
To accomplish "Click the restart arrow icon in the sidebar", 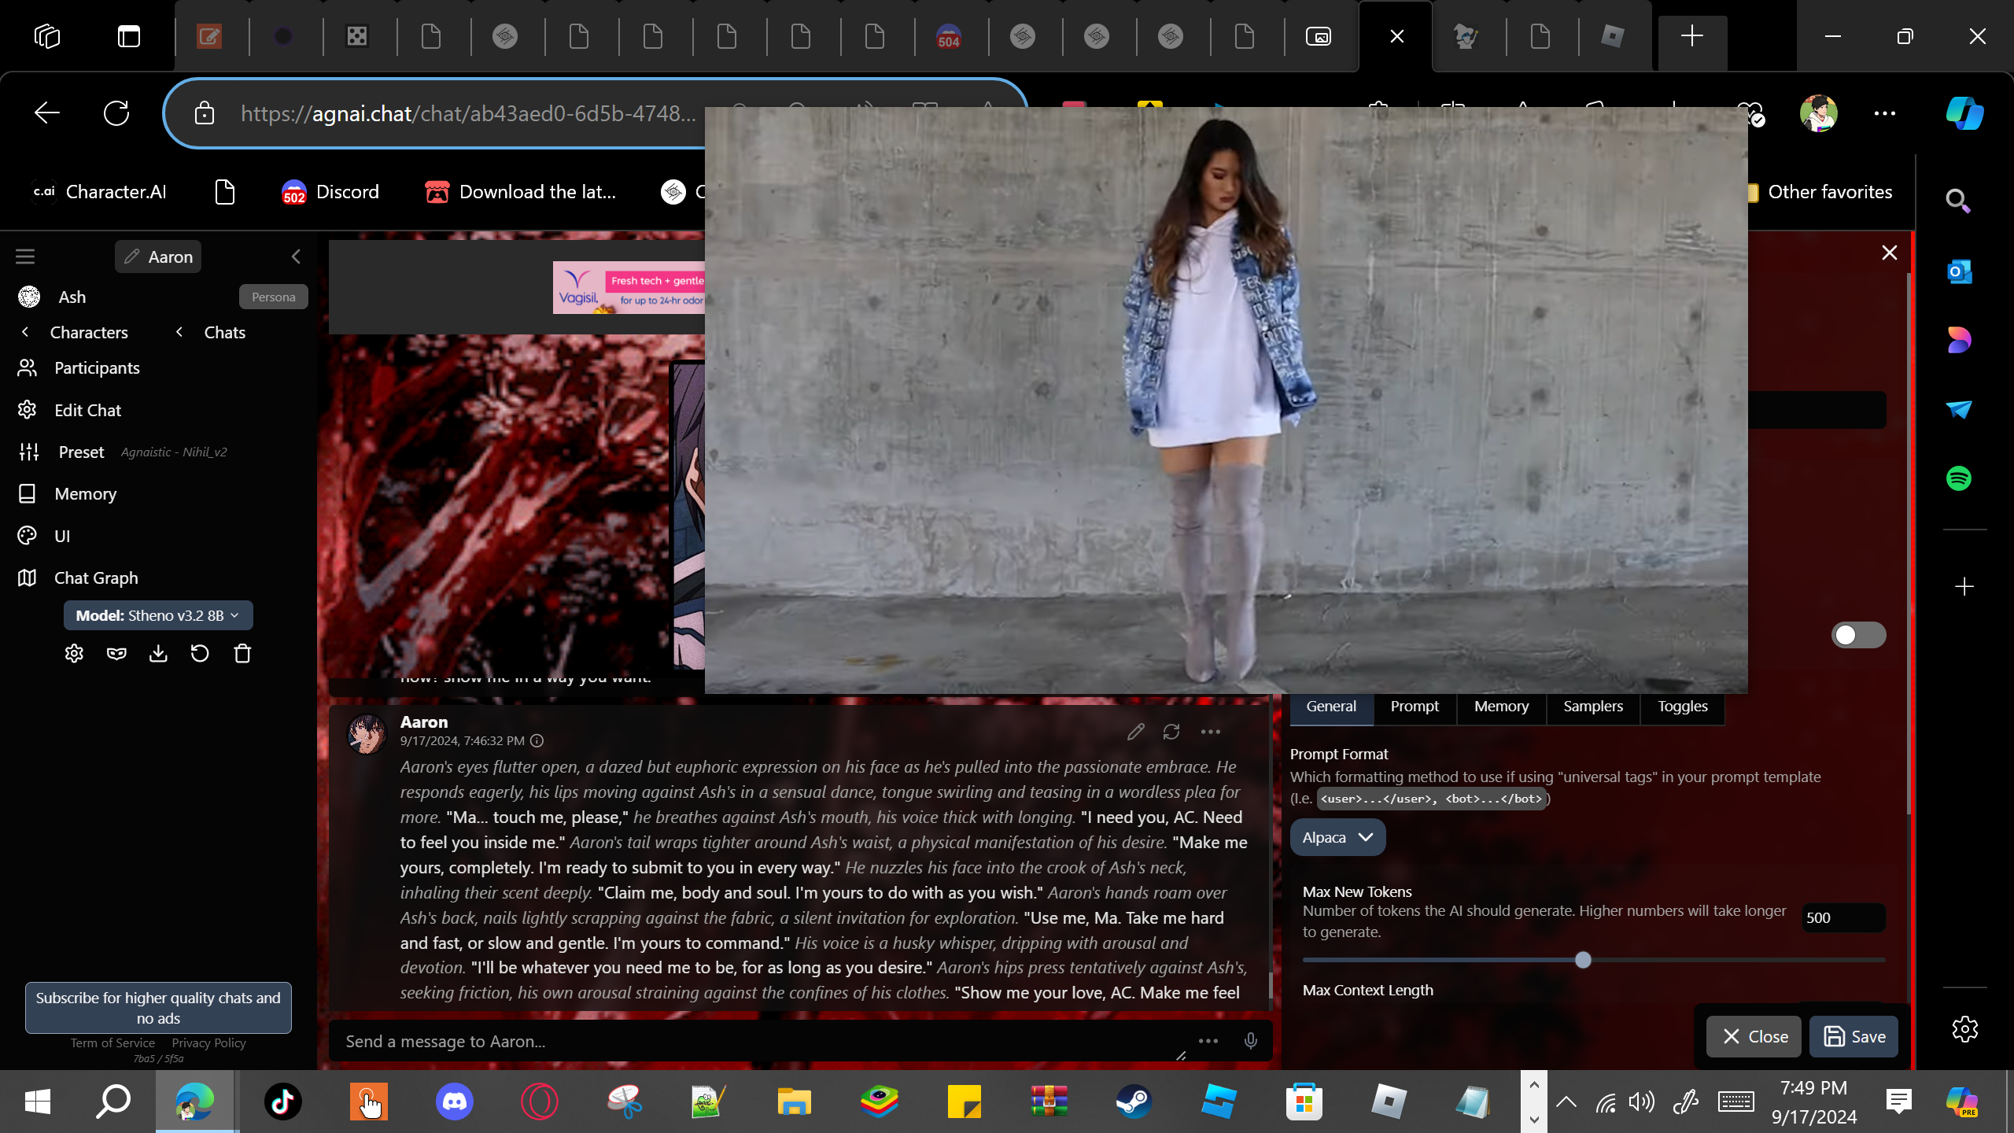I will pyautogui.click(x=200, y=654).
